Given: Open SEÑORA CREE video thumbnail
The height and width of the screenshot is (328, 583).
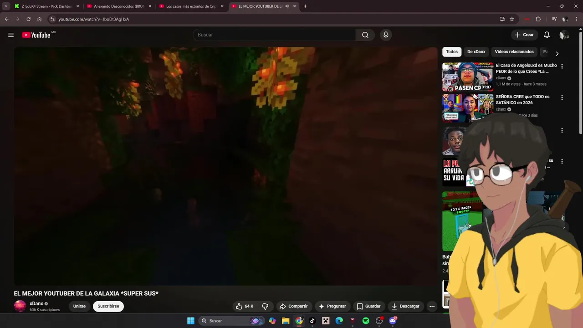Looking at the screenshot, I should tap(468, 108).
